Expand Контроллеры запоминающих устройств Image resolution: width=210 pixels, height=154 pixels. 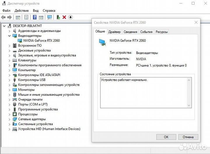tap(9, 85)
